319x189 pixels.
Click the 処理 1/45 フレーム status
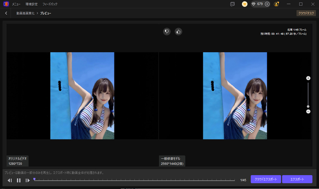(x=297, y=30)
